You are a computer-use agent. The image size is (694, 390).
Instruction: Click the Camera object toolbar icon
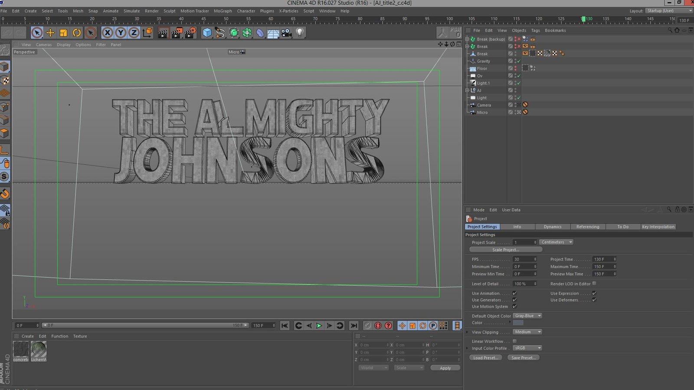click(x=286, y=33)
